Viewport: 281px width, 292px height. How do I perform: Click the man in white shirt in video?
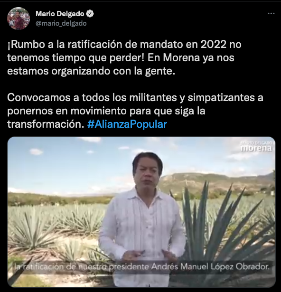(x=142, y=220)
